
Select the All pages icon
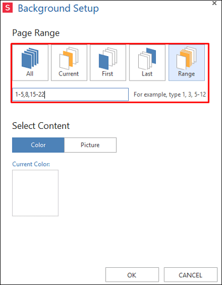click(30, 63)
